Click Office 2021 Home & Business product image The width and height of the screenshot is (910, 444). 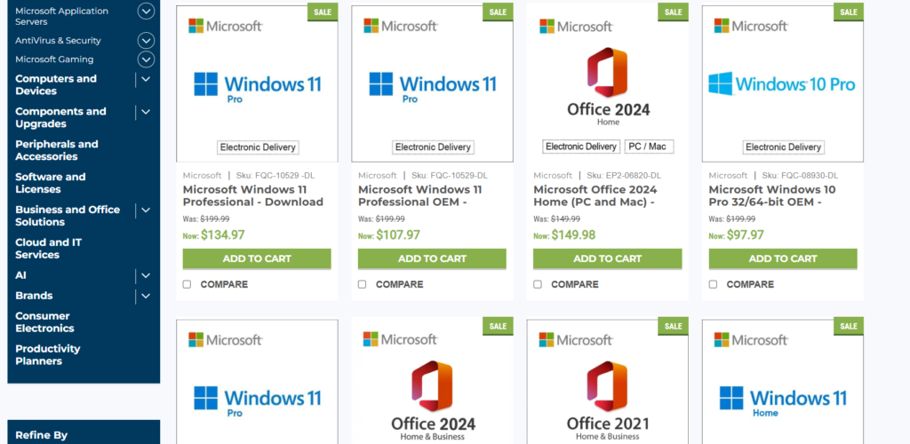(608, 400)
